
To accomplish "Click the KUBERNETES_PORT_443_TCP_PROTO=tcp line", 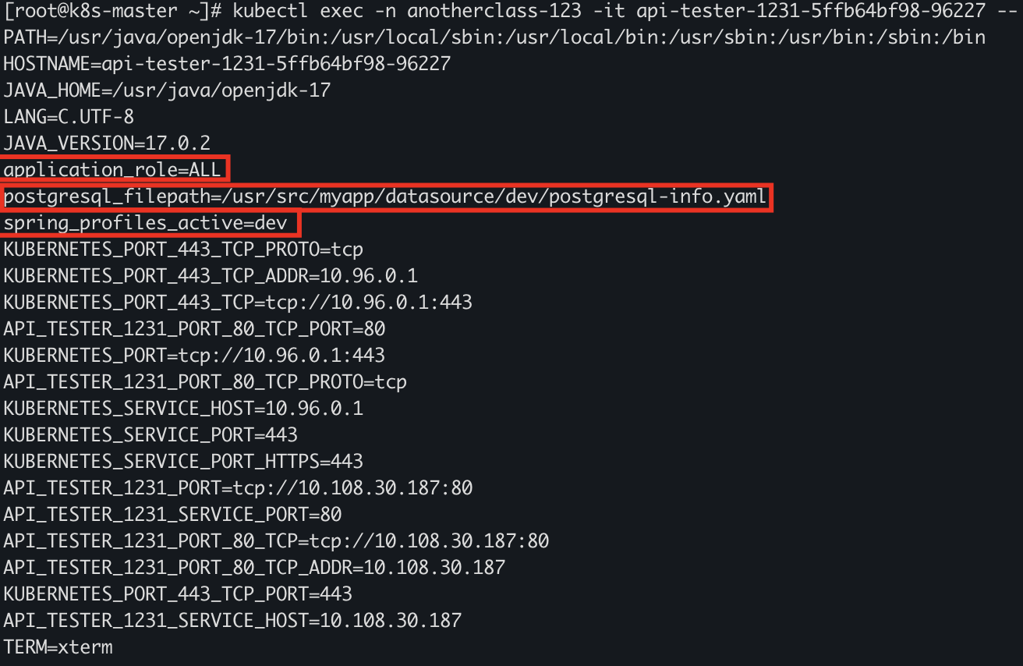I will pos(183,250).
